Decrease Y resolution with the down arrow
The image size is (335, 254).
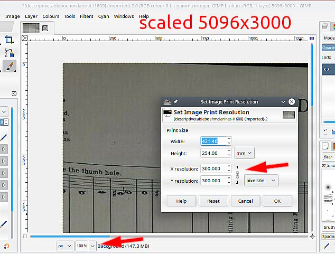229,183
